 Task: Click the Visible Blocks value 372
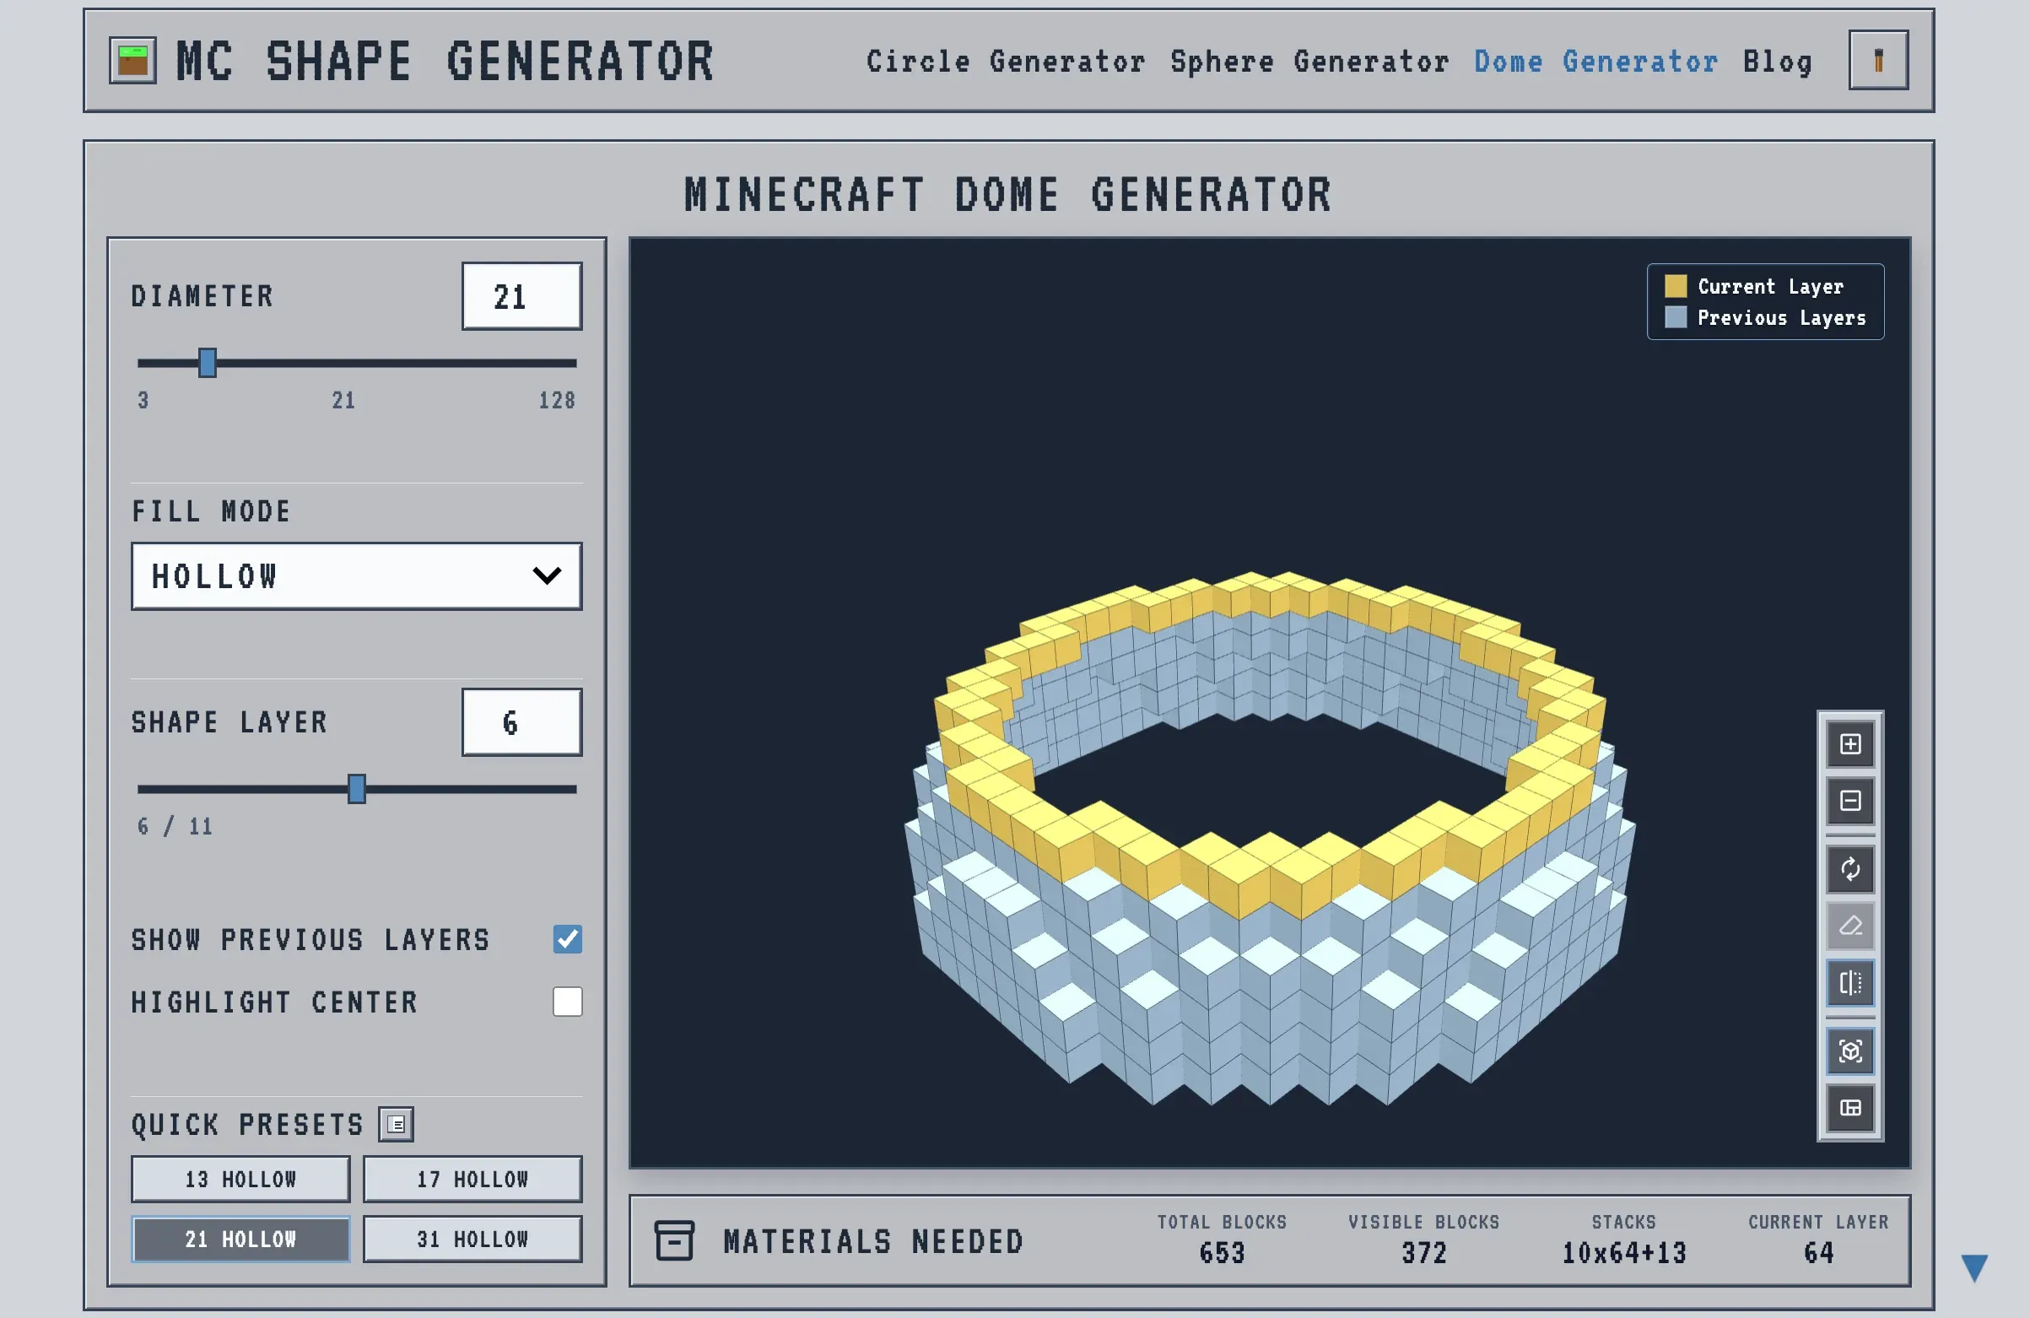click(1423, 1253)
